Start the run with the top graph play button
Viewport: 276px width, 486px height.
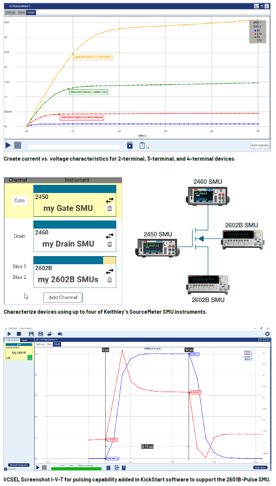click(9, 145)
